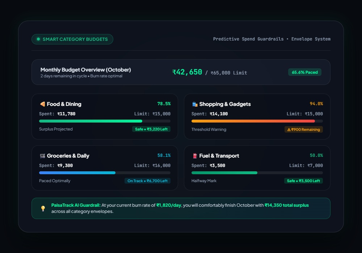Screen dimensions: 362x253
Task: Click the Halfway Mark label
Action: 204,181
